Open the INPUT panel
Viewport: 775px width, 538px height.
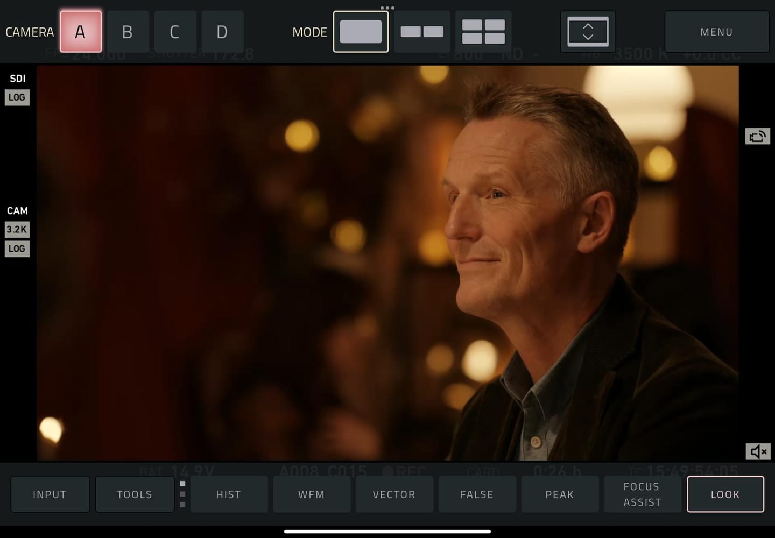50,494
